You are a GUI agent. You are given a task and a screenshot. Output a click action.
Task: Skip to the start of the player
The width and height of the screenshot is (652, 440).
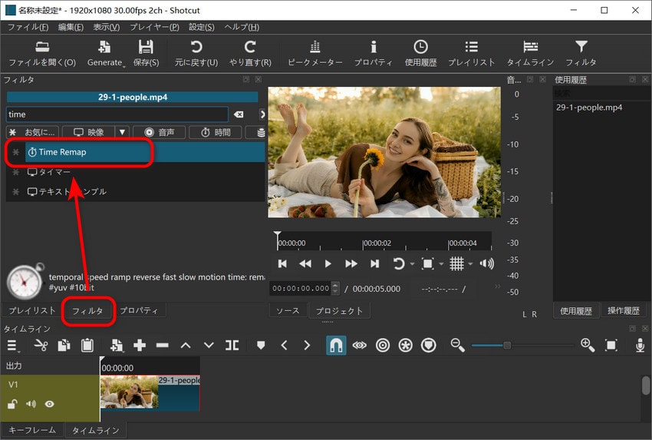tap(282, 263)
